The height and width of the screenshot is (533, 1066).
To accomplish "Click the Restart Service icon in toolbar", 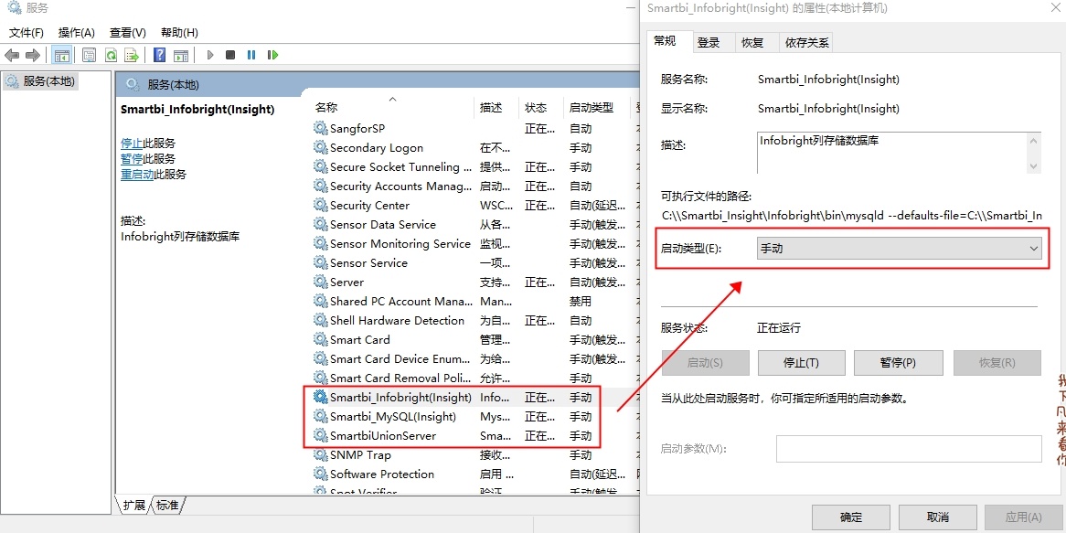I will [x=272, y=55].
